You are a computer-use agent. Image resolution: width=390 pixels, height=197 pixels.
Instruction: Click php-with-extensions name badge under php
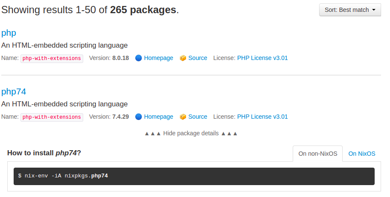pos(52,58)
